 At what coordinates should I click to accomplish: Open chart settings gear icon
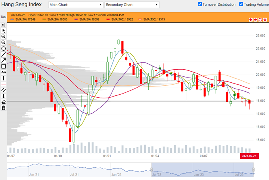point(265,20)
